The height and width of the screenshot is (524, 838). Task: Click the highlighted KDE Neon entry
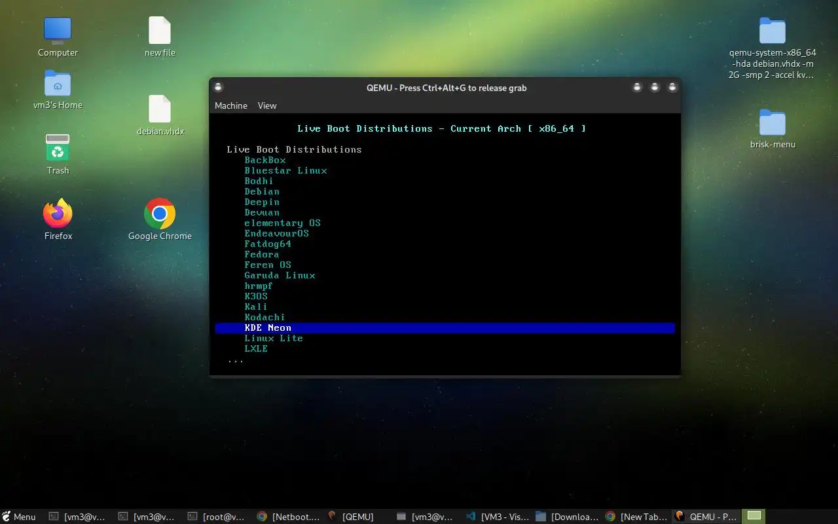445,327
